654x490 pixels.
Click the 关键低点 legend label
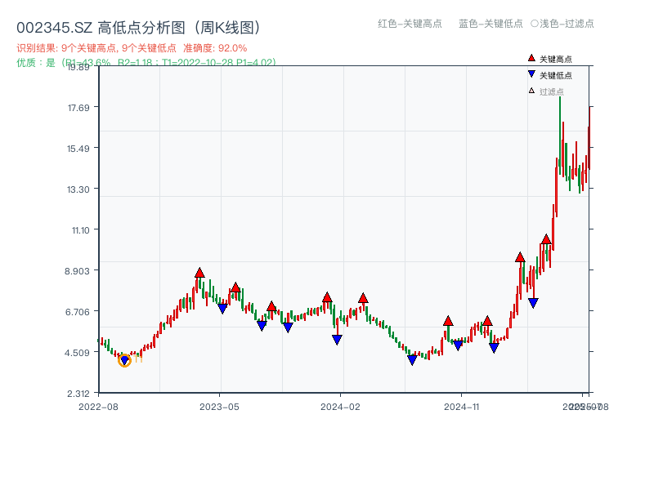[x=556, y=75]
